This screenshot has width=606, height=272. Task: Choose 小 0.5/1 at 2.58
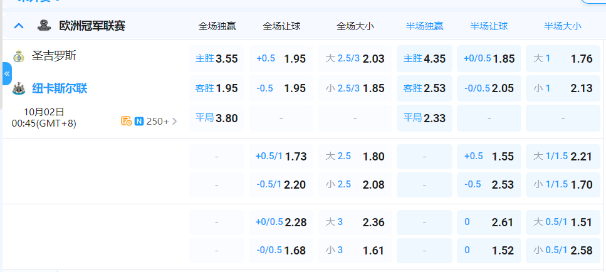[x=562, y=250]
